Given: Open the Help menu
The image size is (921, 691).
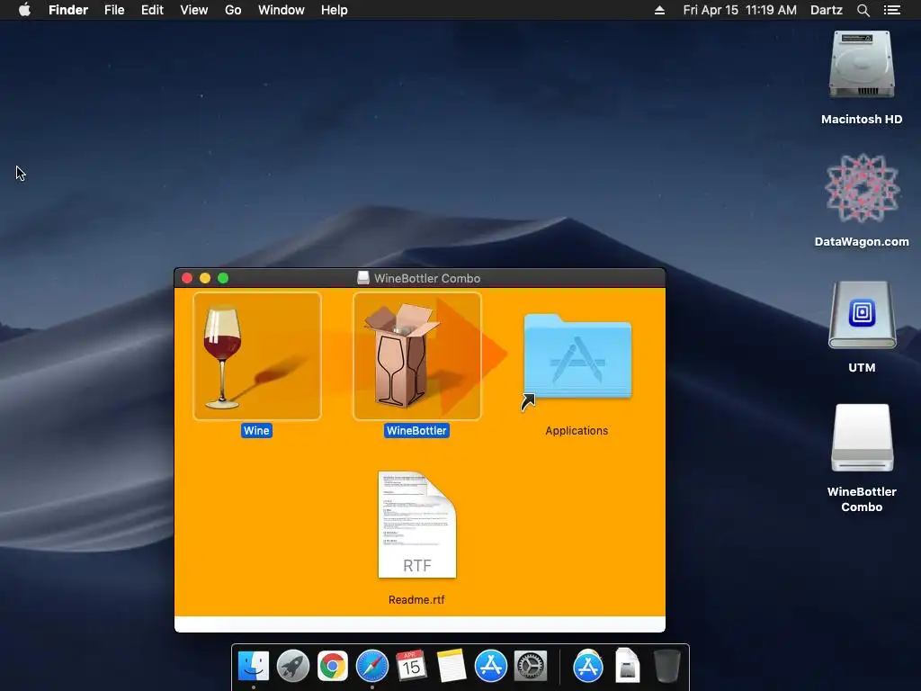Looking at the screenshot, I should 335,10.
